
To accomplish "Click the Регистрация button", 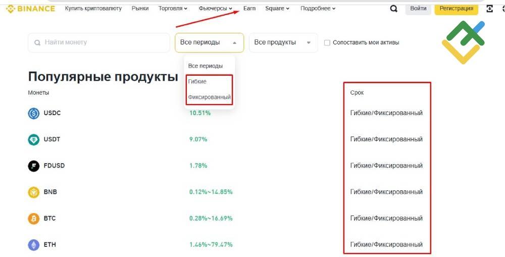I will [x=457, y=9].
